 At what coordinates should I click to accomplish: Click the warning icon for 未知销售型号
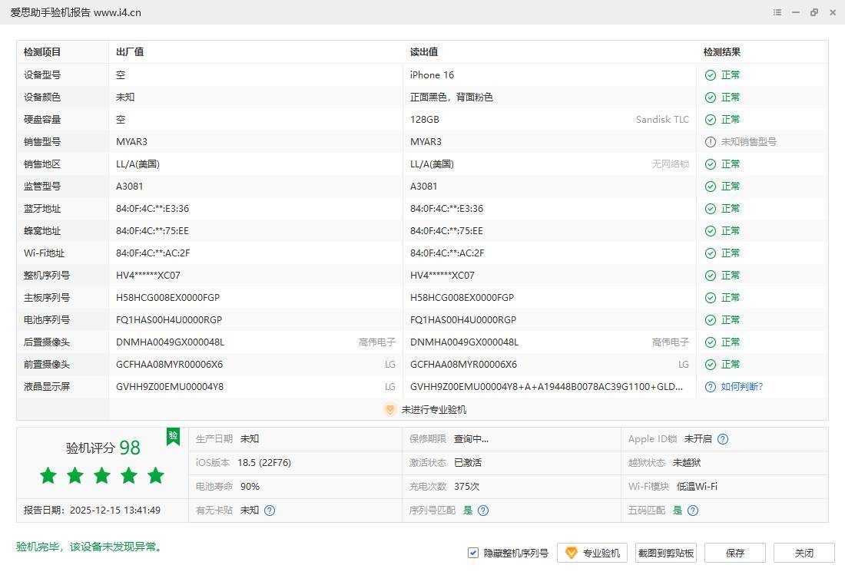coord(711,142)
